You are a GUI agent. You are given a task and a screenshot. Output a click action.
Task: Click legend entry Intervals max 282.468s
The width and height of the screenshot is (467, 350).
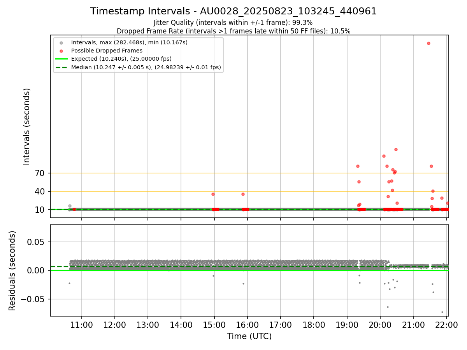point(129,42)
